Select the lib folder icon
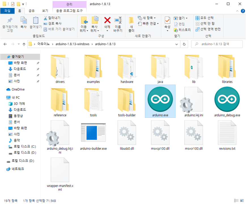The image size is (246, 204). click(194, 67)
